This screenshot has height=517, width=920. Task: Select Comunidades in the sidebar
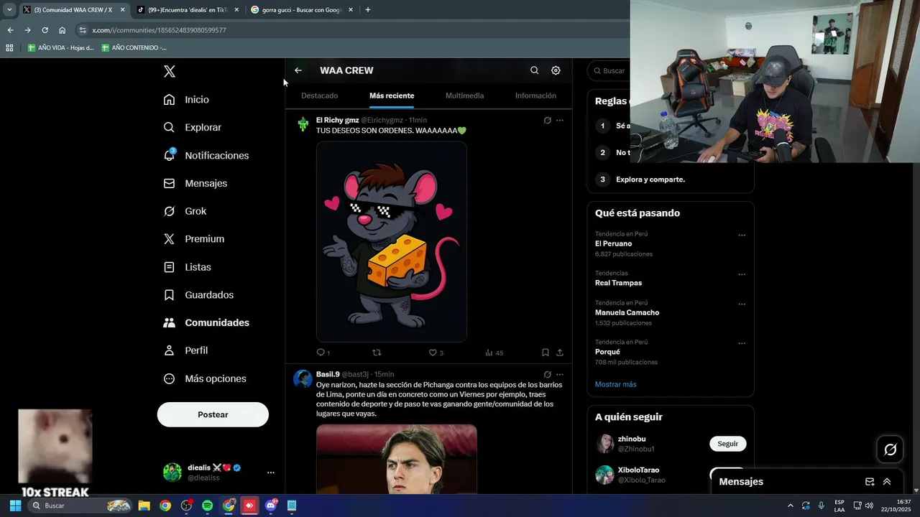coord(206,322)
